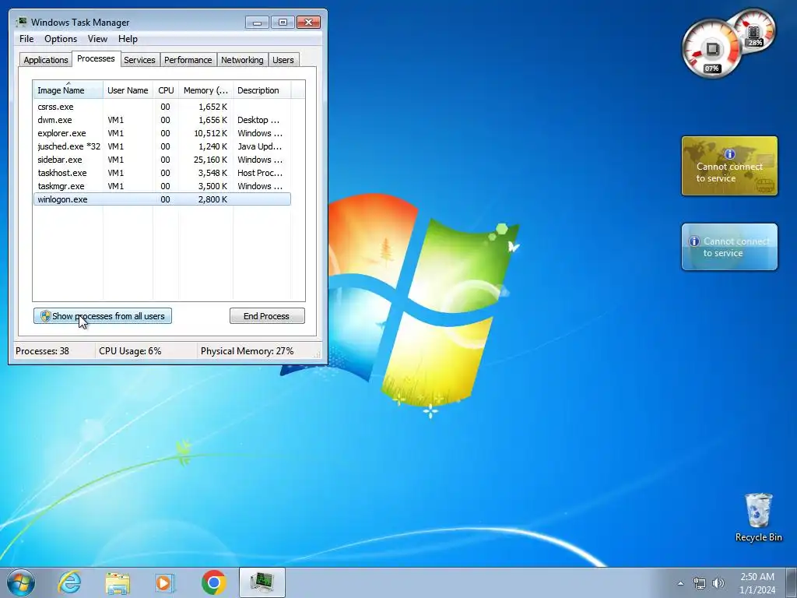The height and width of the screenshot is (598, 797).
Task: Click the info icon on gold gadget
Action: click(730, 154)
